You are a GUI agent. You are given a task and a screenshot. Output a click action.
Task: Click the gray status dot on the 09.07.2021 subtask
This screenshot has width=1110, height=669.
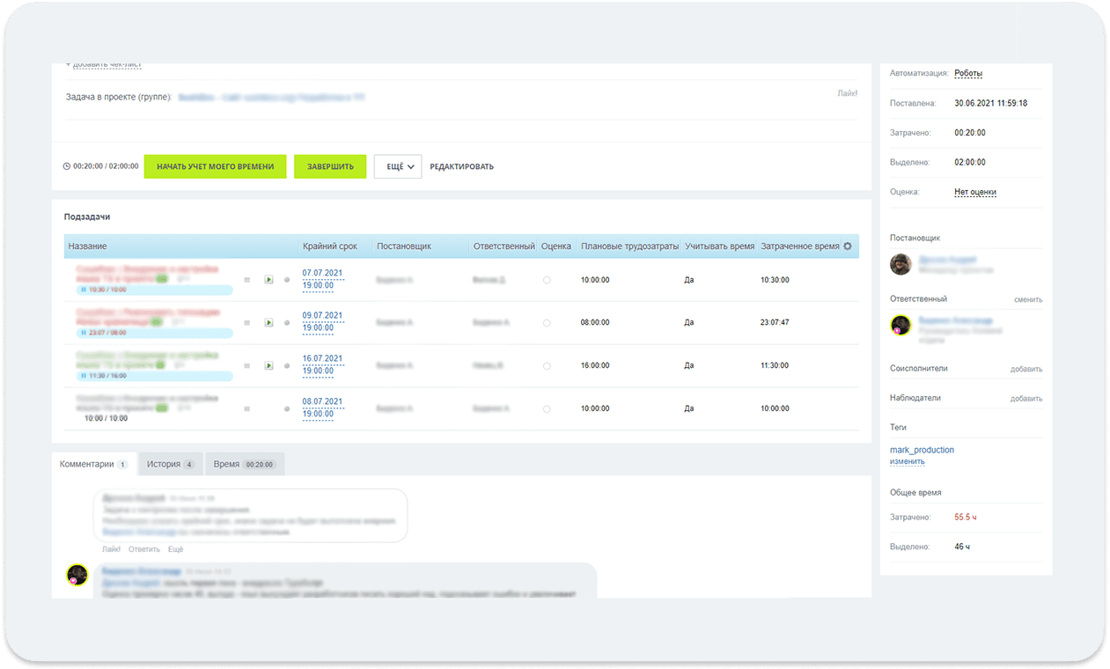tap(287, 323)
